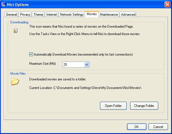Open the Network Settings tab
Viewport: 172px width, 134px height.
(x=72, y=15)
